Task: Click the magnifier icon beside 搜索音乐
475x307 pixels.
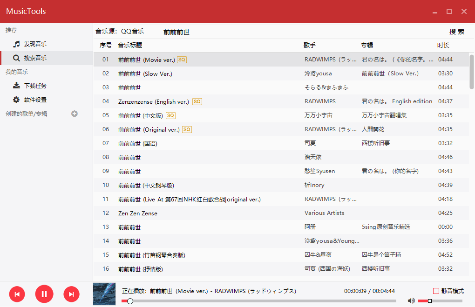Action: coord(16,58)
